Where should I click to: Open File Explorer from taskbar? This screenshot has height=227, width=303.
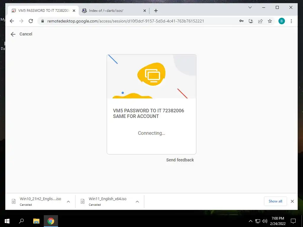pos(36,221)
